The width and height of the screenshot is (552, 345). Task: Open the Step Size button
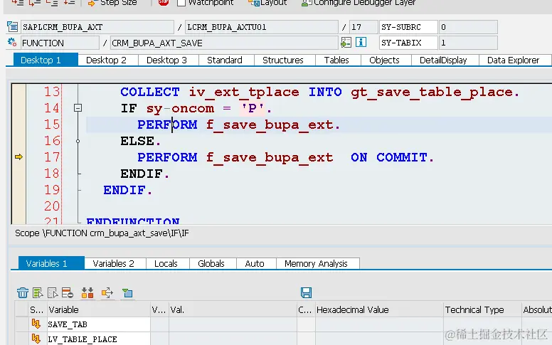click(112, 3)
